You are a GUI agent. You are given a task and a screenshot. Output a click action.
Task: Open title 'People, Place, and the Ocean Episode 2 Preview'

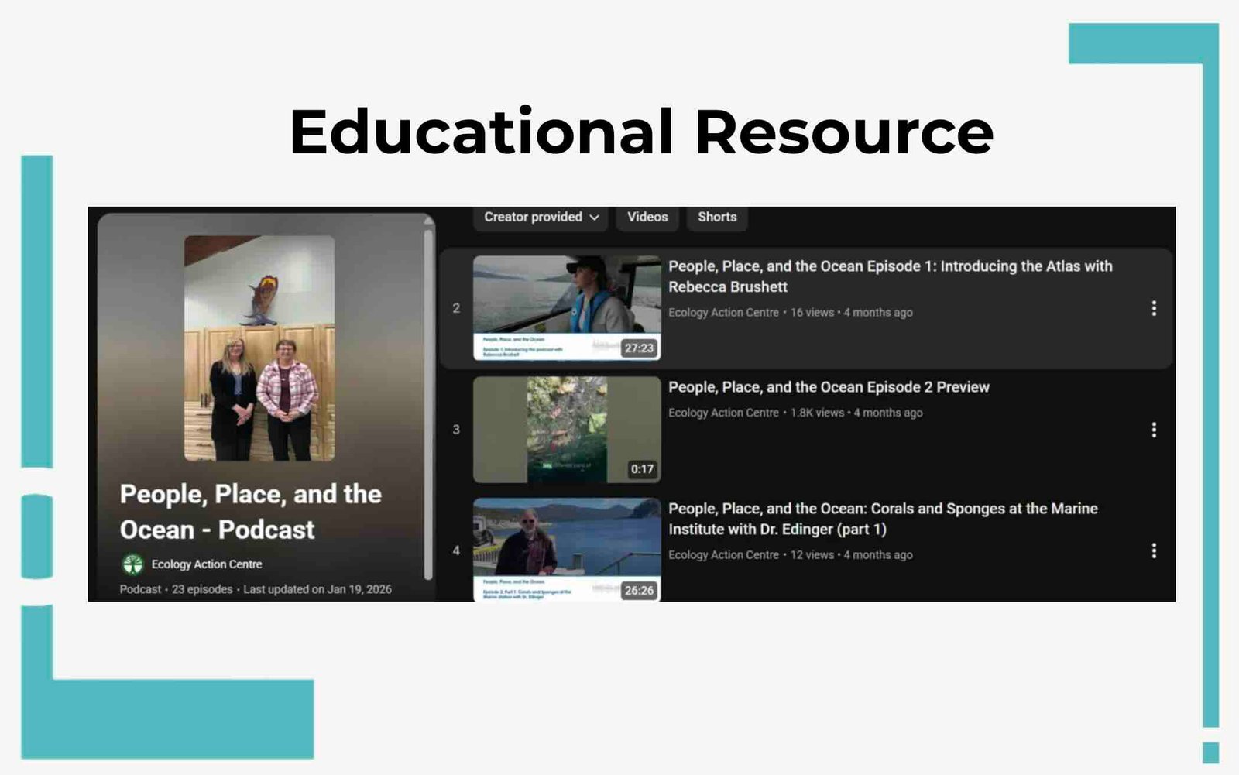(829, 387)
